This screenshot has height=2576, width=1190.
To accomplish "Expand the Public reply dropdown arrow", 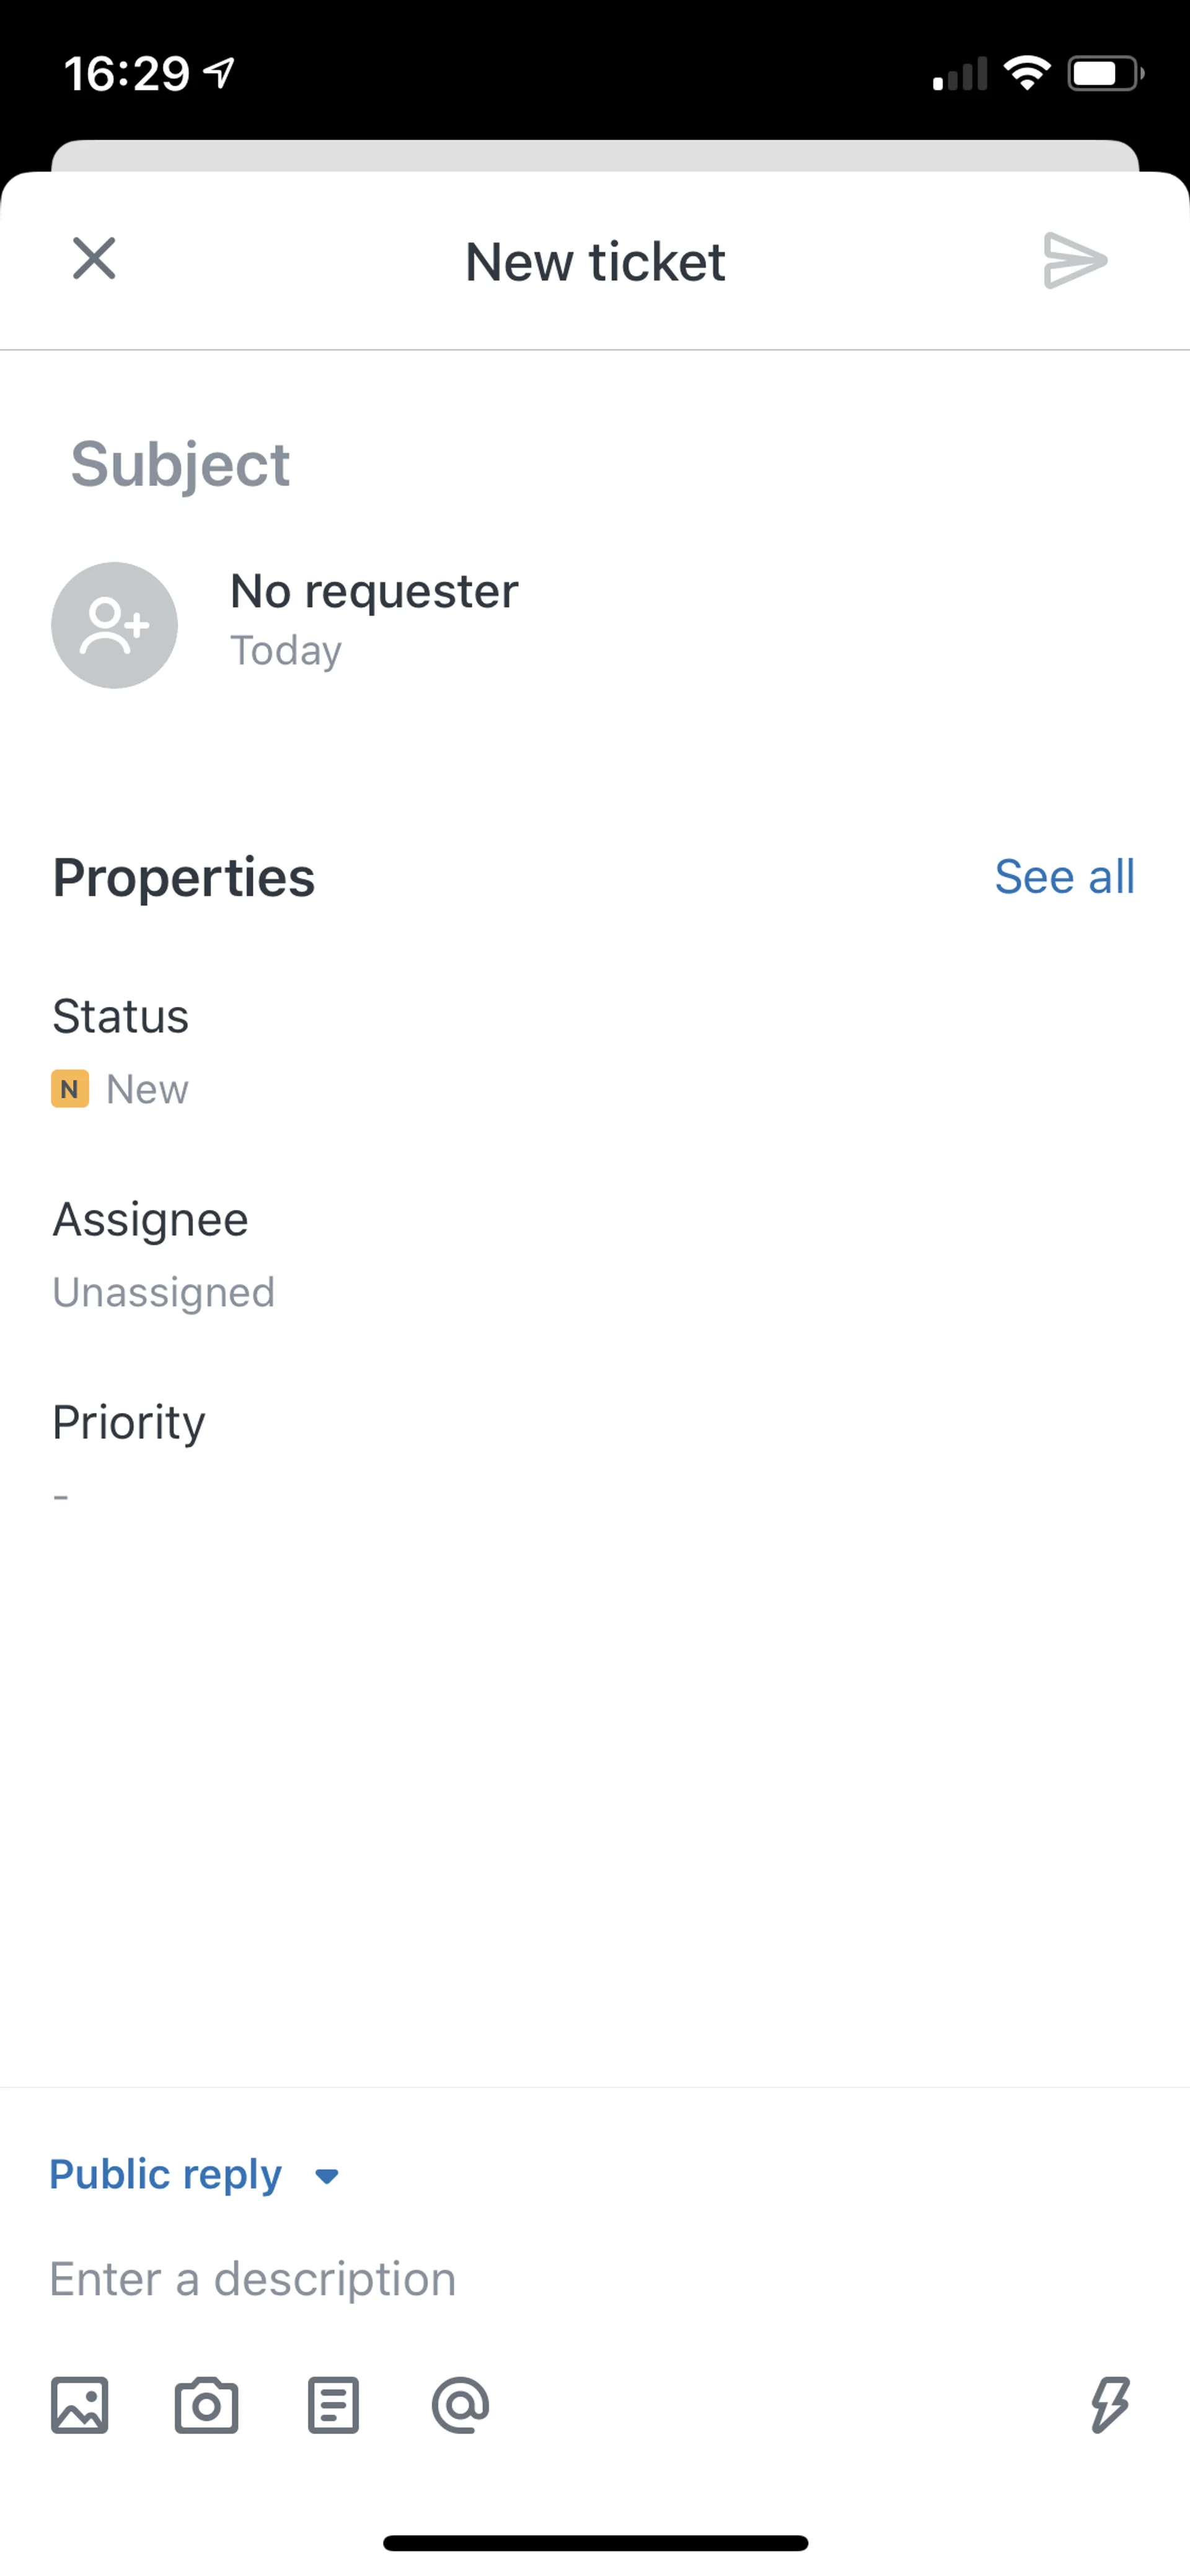I will click(326, 2176).
